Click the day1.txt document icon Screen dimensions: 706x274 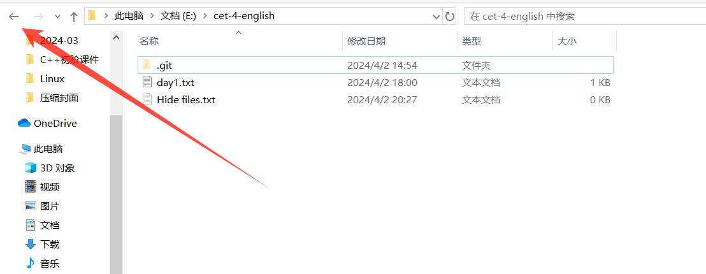(x=147, y=82)
